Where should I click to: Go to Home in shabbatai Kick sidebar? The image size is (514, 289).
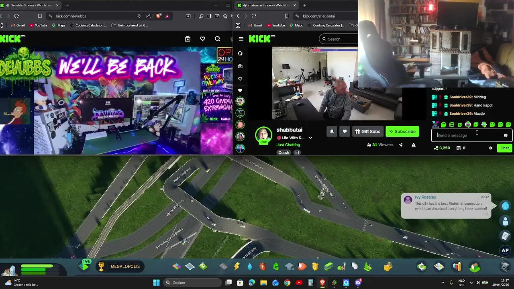[240, 53]
